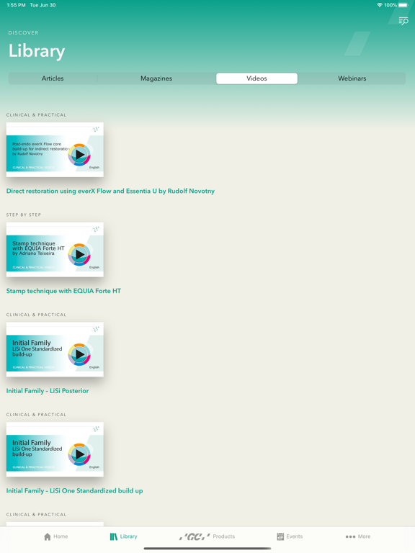Tap the Wi-Fi status icon
415x553 pixels.
pyautogui.click(x=380, y=5)
